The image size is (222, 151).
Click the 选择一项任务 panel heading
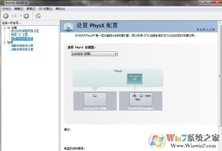point(11,23)
